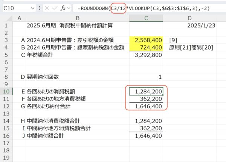Click label 中間納付額合計
The image size is (226, 162).
tap(45, 136)
